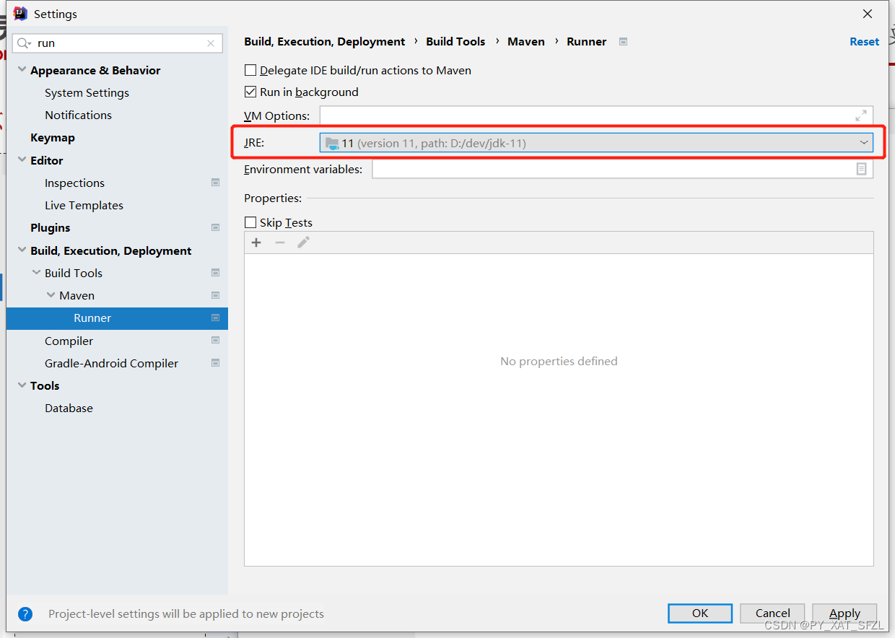
Task: Add a new property with the plus icon
Action: (256, 242)
